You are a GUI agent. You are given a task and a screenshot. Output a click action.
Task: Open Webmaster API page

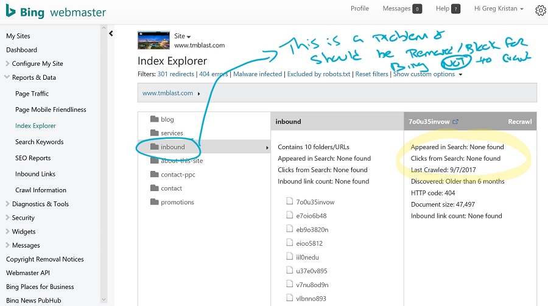[x=28, y=273]
